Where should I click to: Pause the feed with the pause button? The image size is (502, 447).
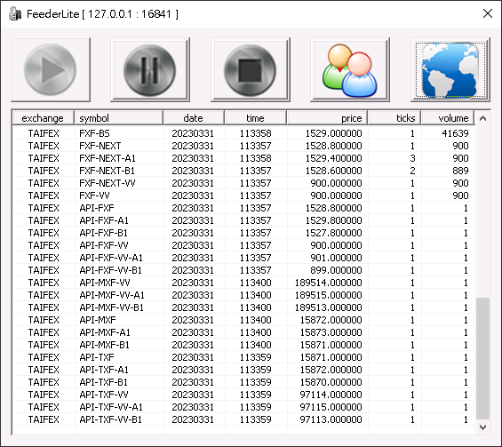(150, 69)
